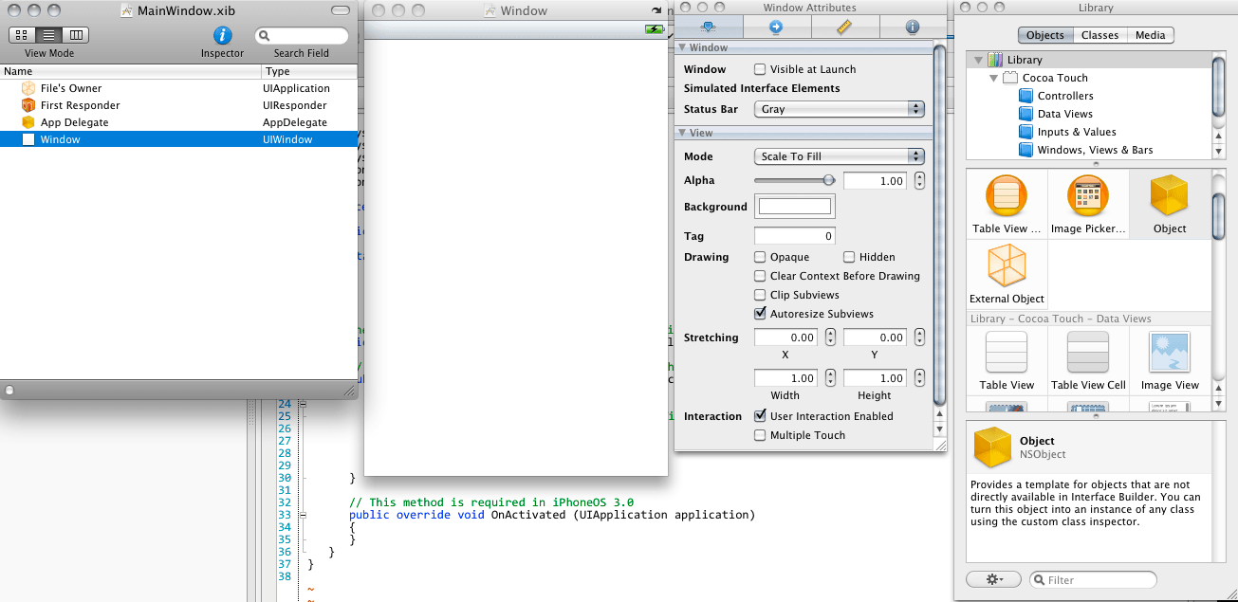Viewport: 1238px width, 602px height.
Task: Switch Library to Media tab
Action: tap(1150, 35)
